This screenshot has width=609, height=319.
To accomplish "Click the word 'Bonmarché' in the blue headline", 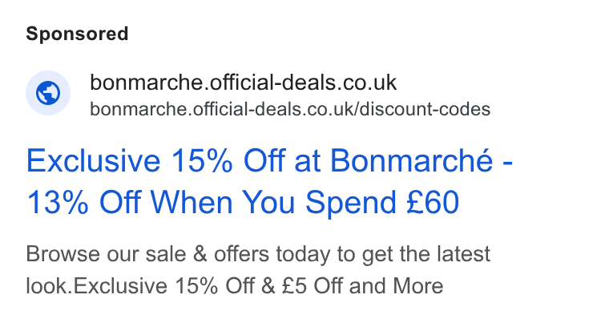I will [412, 160].
